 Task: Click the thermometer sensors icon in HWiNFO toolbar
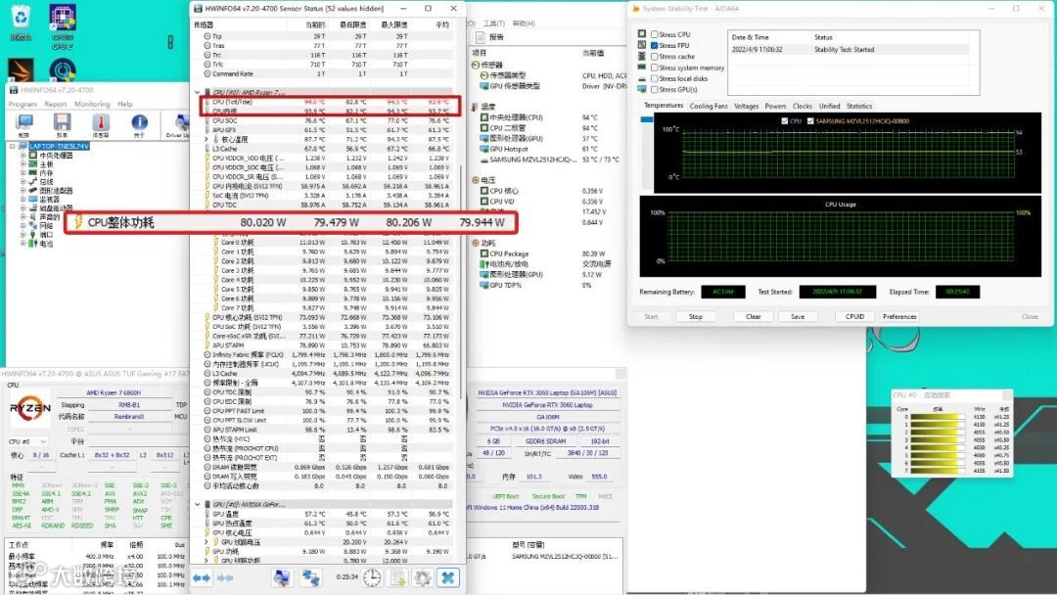(x=101, y=124)
